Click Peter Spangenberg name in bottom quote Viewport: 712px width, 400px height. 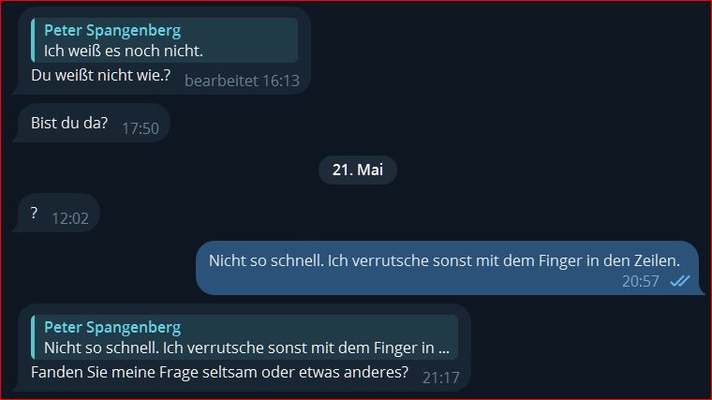tap(112, 327)
